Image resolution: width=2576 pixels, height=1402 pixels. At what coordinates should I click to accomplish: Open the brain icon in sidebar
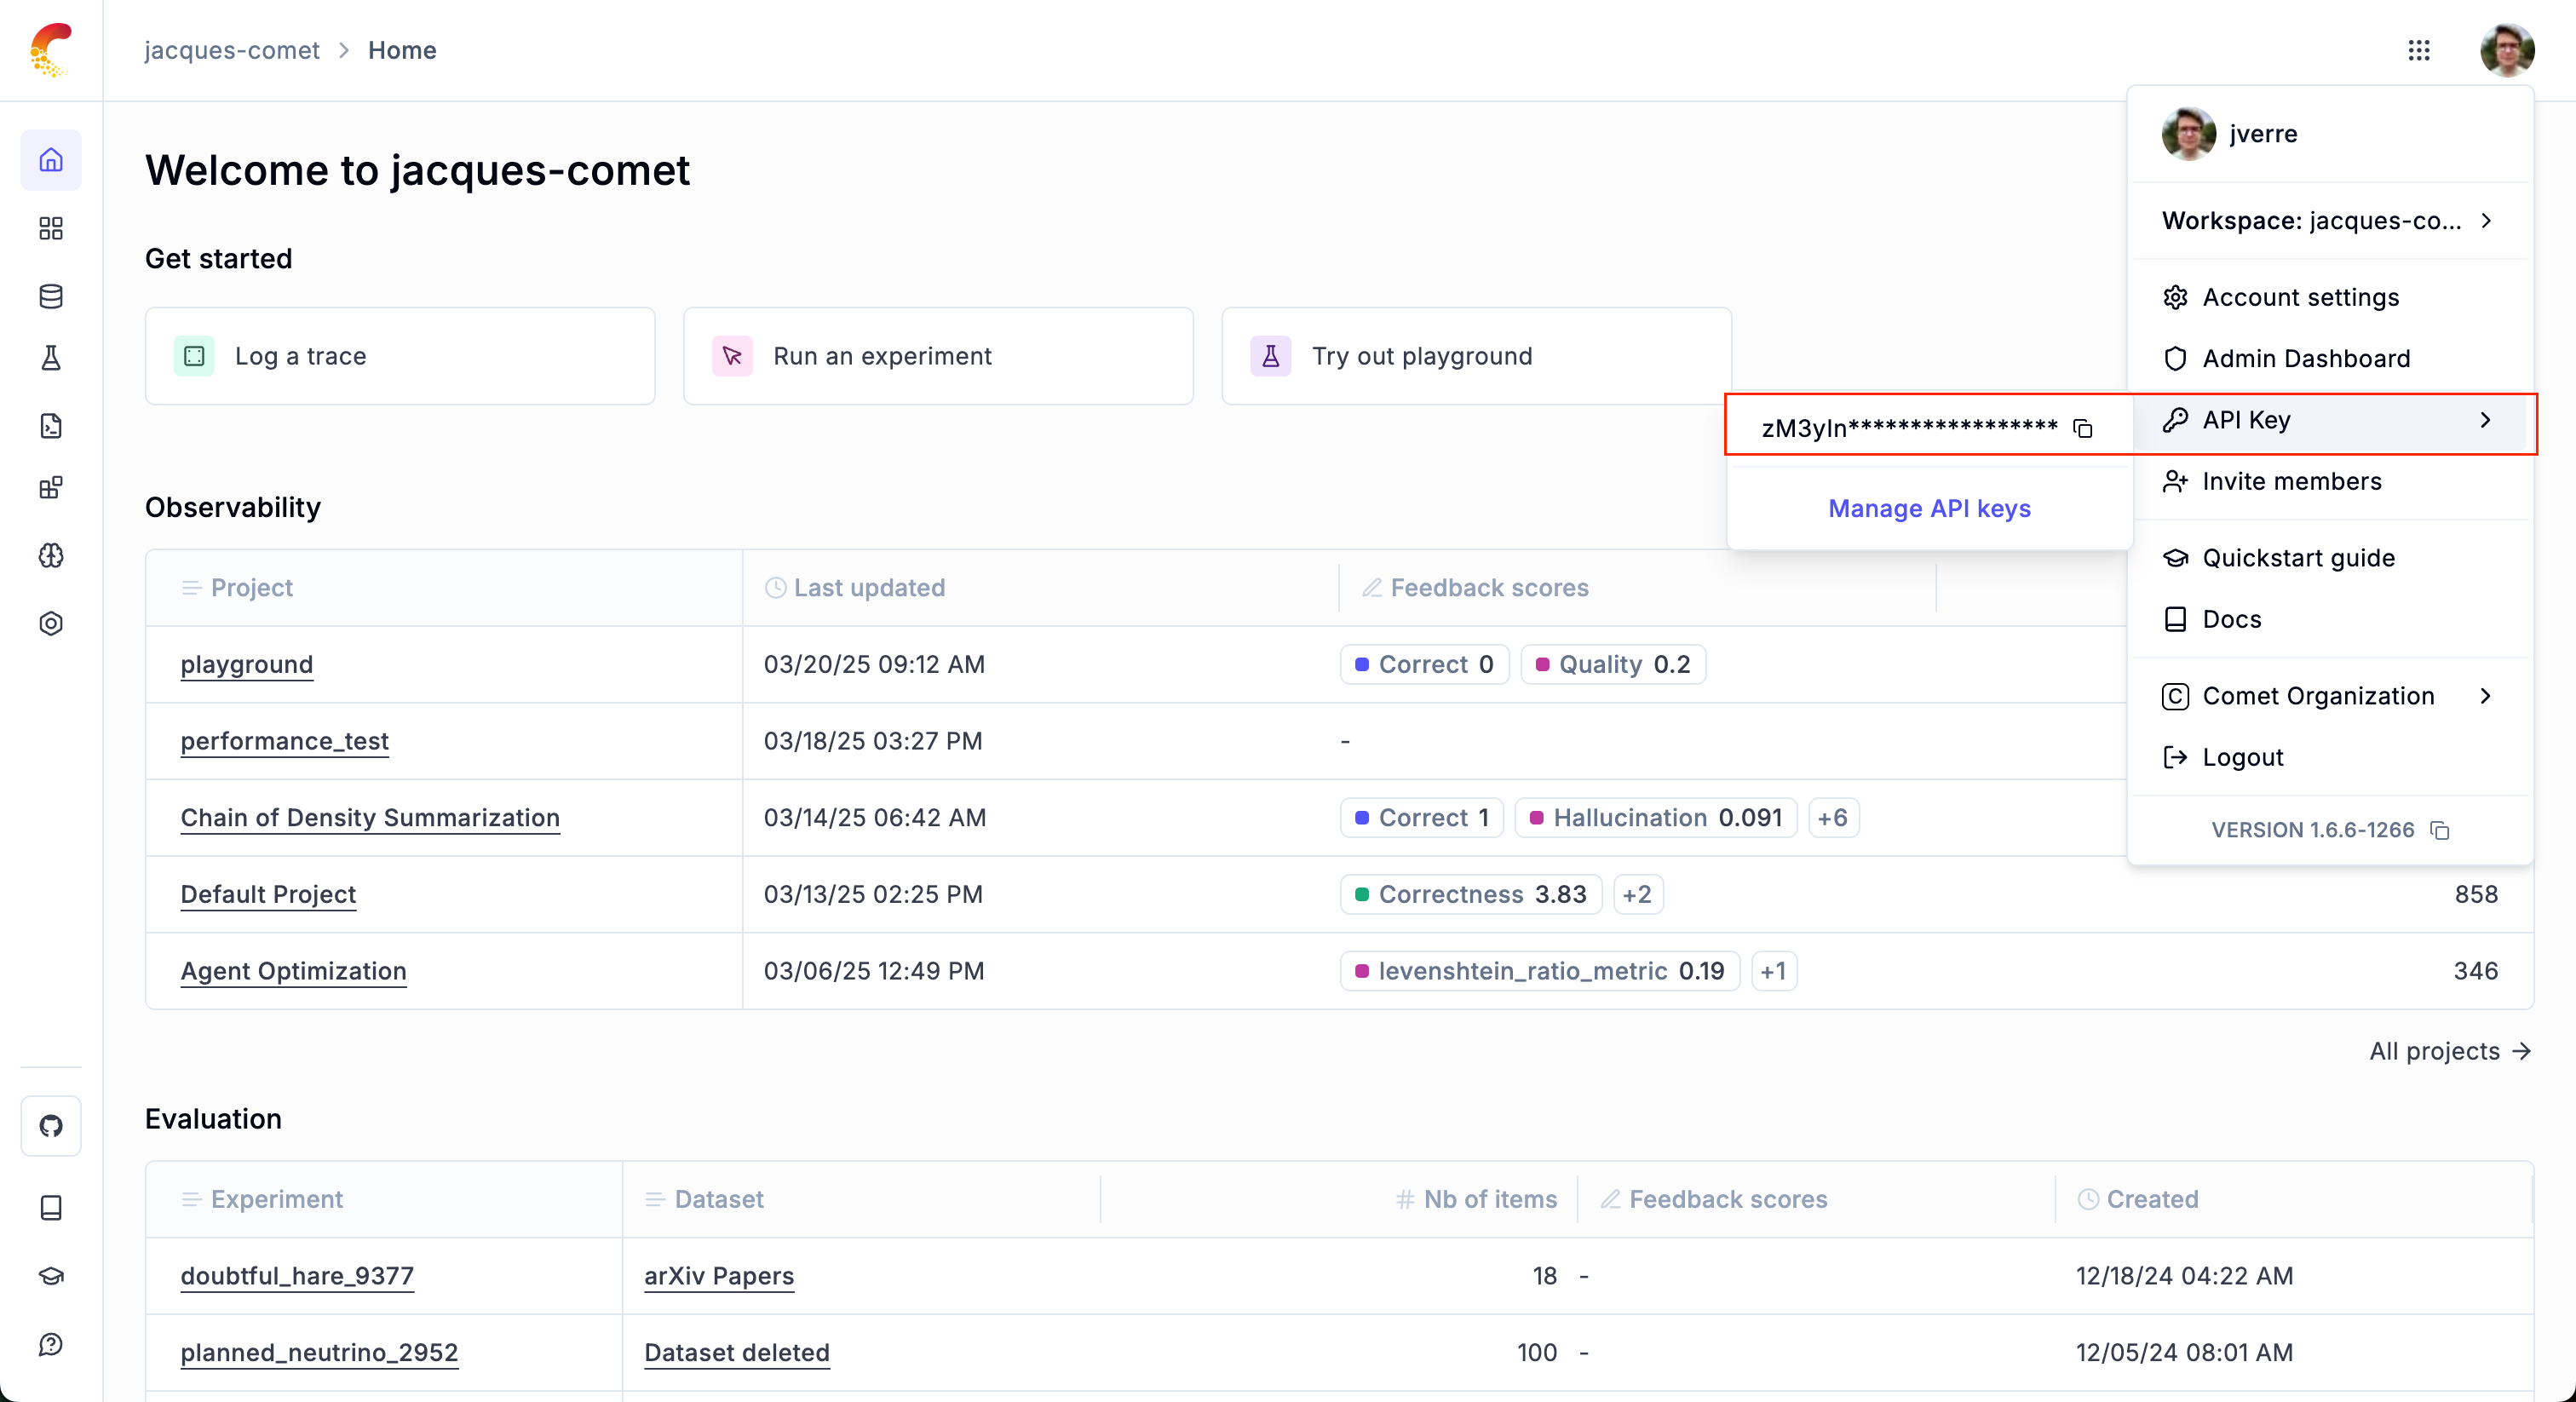click(x=51, y=555)
